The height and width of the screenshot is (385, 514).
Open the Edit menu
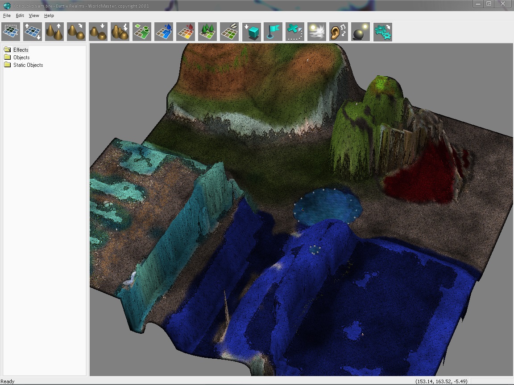[x=20, y=16]
